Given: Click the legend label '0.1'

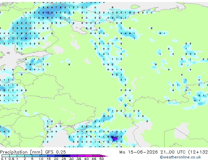Looking at the screenshot, I should [x=4, y=159].
